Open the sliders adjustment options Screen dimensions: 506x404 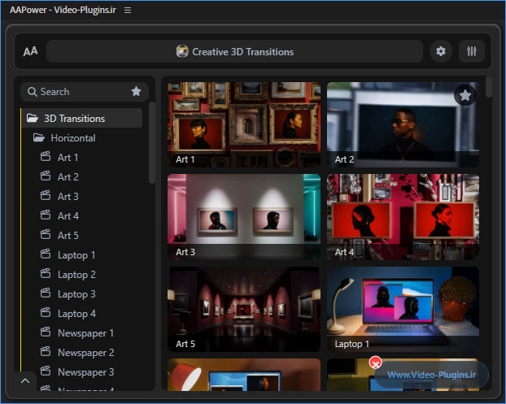[x=472, y=51]
